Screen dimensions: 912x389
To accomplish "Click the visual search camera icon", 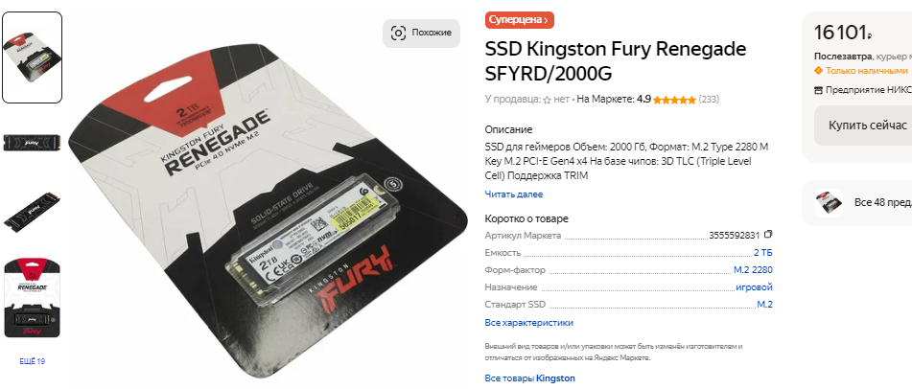I will (398, 34).
